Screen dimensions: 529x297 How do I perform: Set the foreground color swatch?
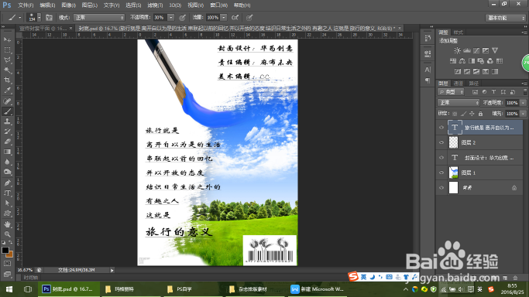pyautogui.click(x=5, y=250)
